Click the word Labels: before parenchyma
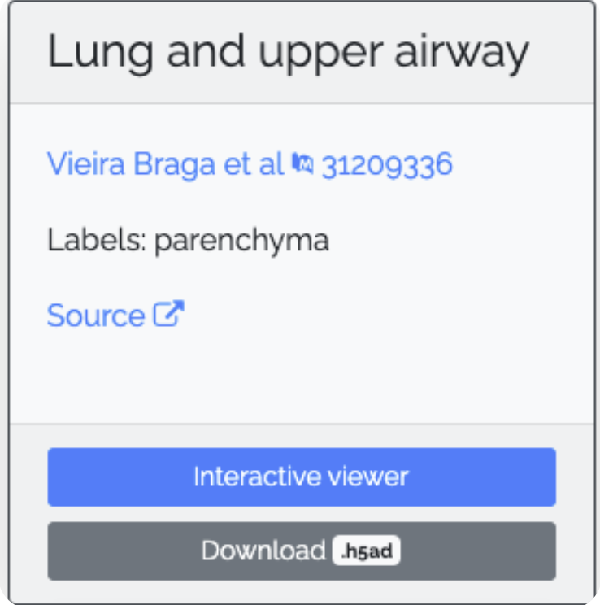Viewport: 600px width, 605px height. point(97,240)
